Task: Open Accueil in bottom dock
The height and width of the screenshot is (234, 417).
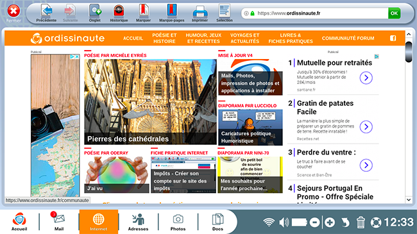Action: 19,222
